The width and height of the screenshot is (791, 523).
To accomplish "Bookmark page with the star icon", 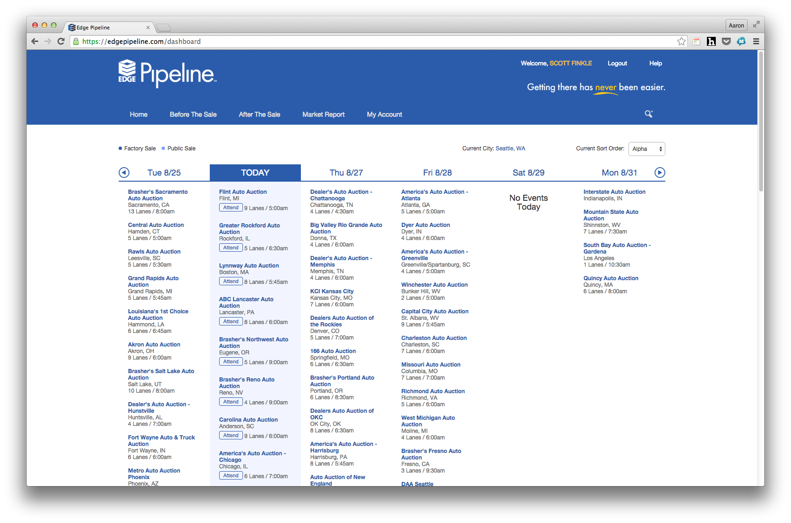I will [x=681, y=41].
